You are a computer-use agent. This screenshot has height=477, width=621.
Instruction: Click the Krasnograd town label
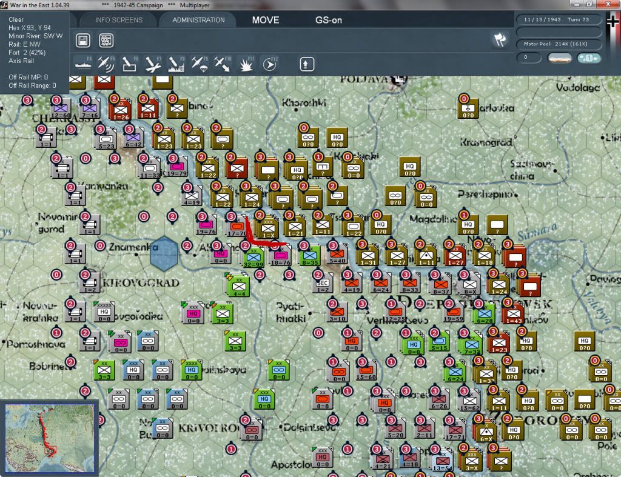coord(486,142)
